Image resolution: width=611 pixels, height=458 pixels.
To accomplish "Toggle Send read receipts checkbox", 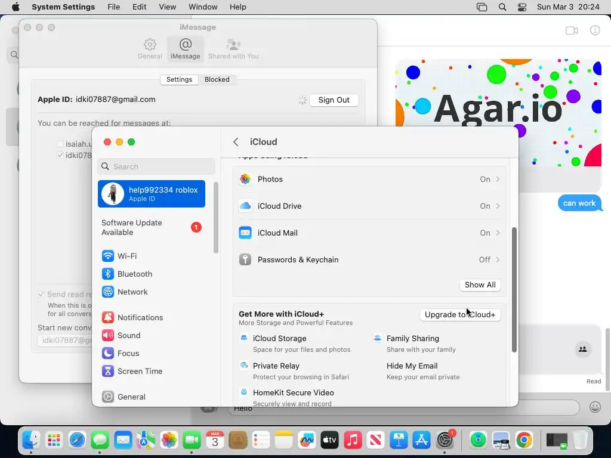I will tap(41, 294).
